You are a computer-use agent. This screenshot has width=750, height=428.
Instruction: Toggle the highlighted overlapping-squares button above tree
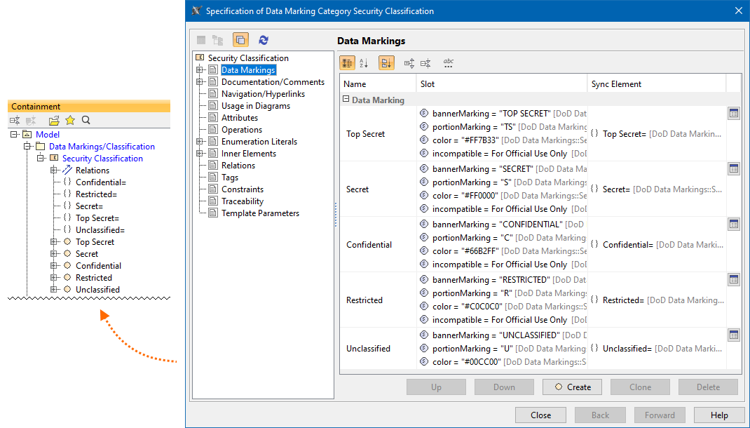coord(240,41)
